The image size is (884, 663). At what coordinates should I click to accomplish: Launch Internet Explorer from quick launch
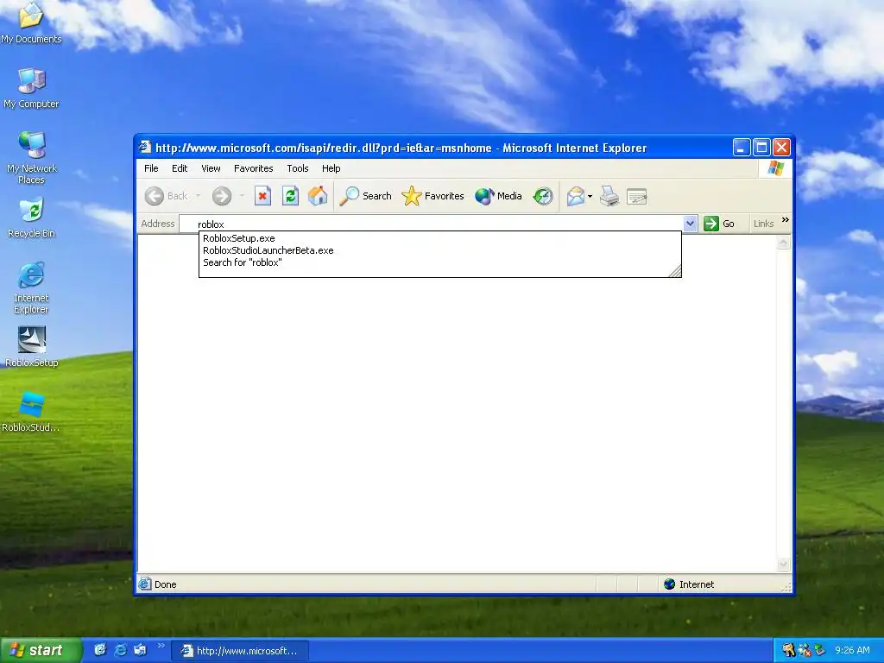120,650
